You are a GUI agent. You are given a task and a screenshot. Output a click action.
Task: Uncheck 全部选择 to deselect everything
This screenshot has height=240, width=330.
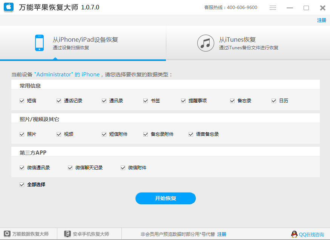click(22, 185)
